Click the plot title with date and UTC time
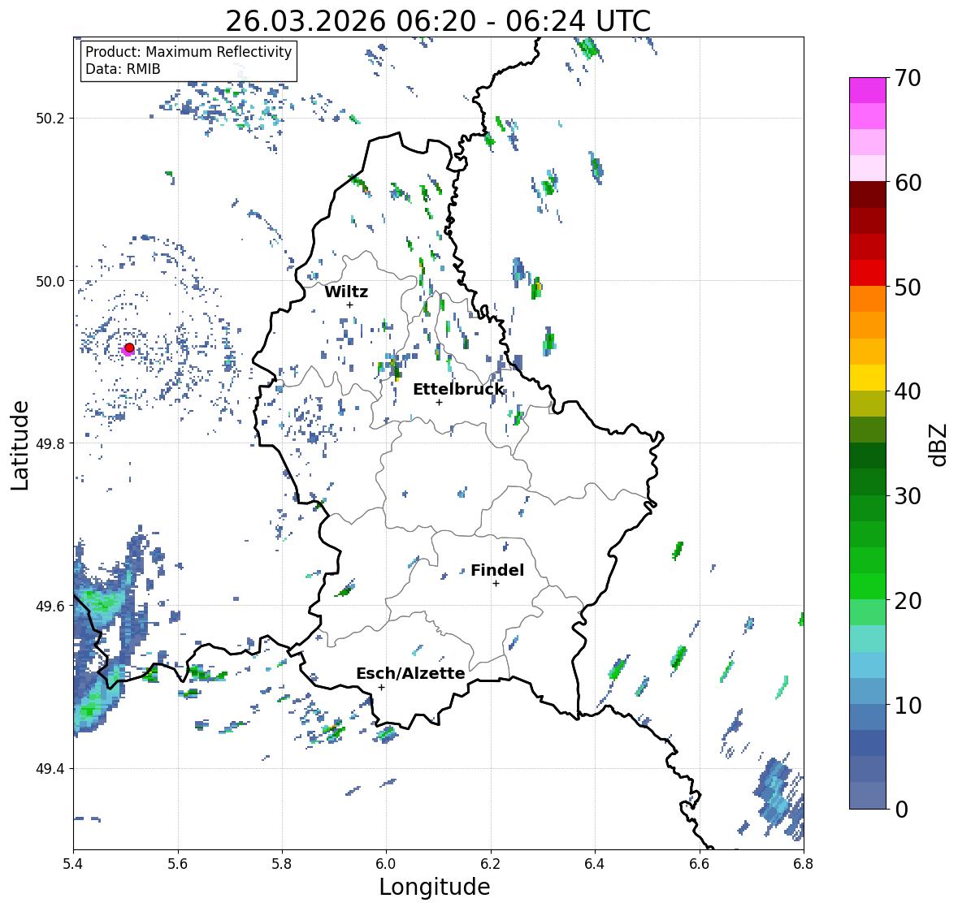 click(x=438, y=21)
